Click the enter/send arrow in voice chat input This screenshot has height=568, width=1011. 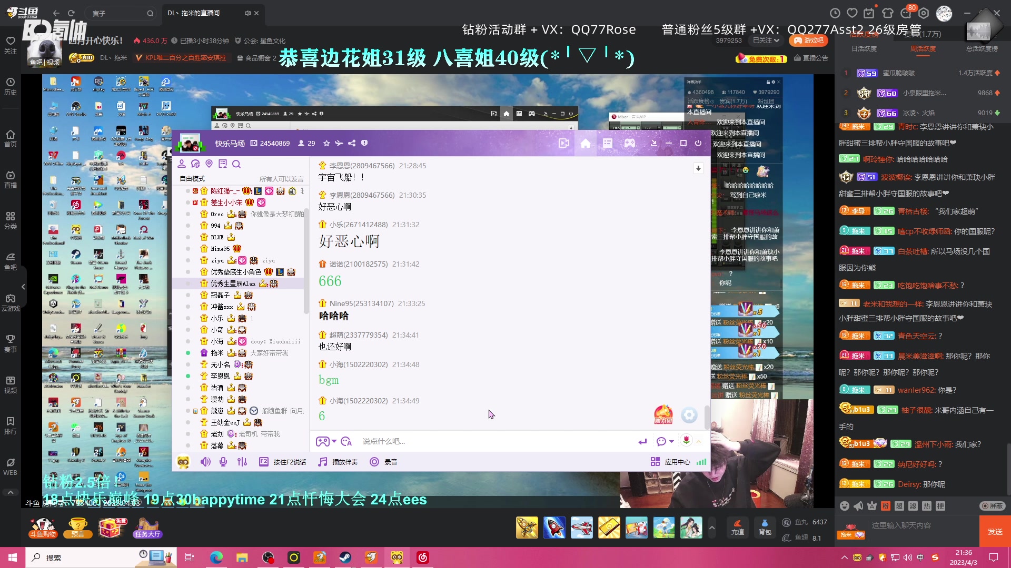pyautogui.click(x=642, y=441)
